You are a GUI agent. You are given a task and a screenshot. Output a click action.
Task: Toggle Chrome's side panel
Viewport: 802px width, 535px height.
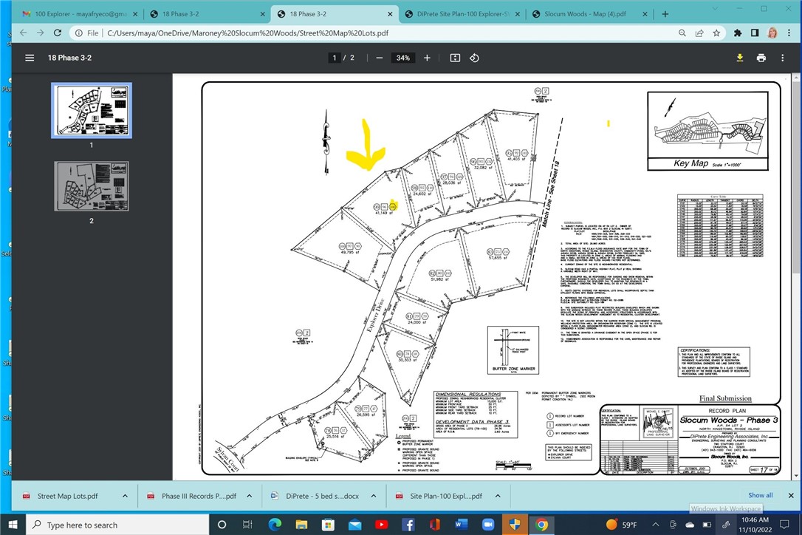[754, 33]
